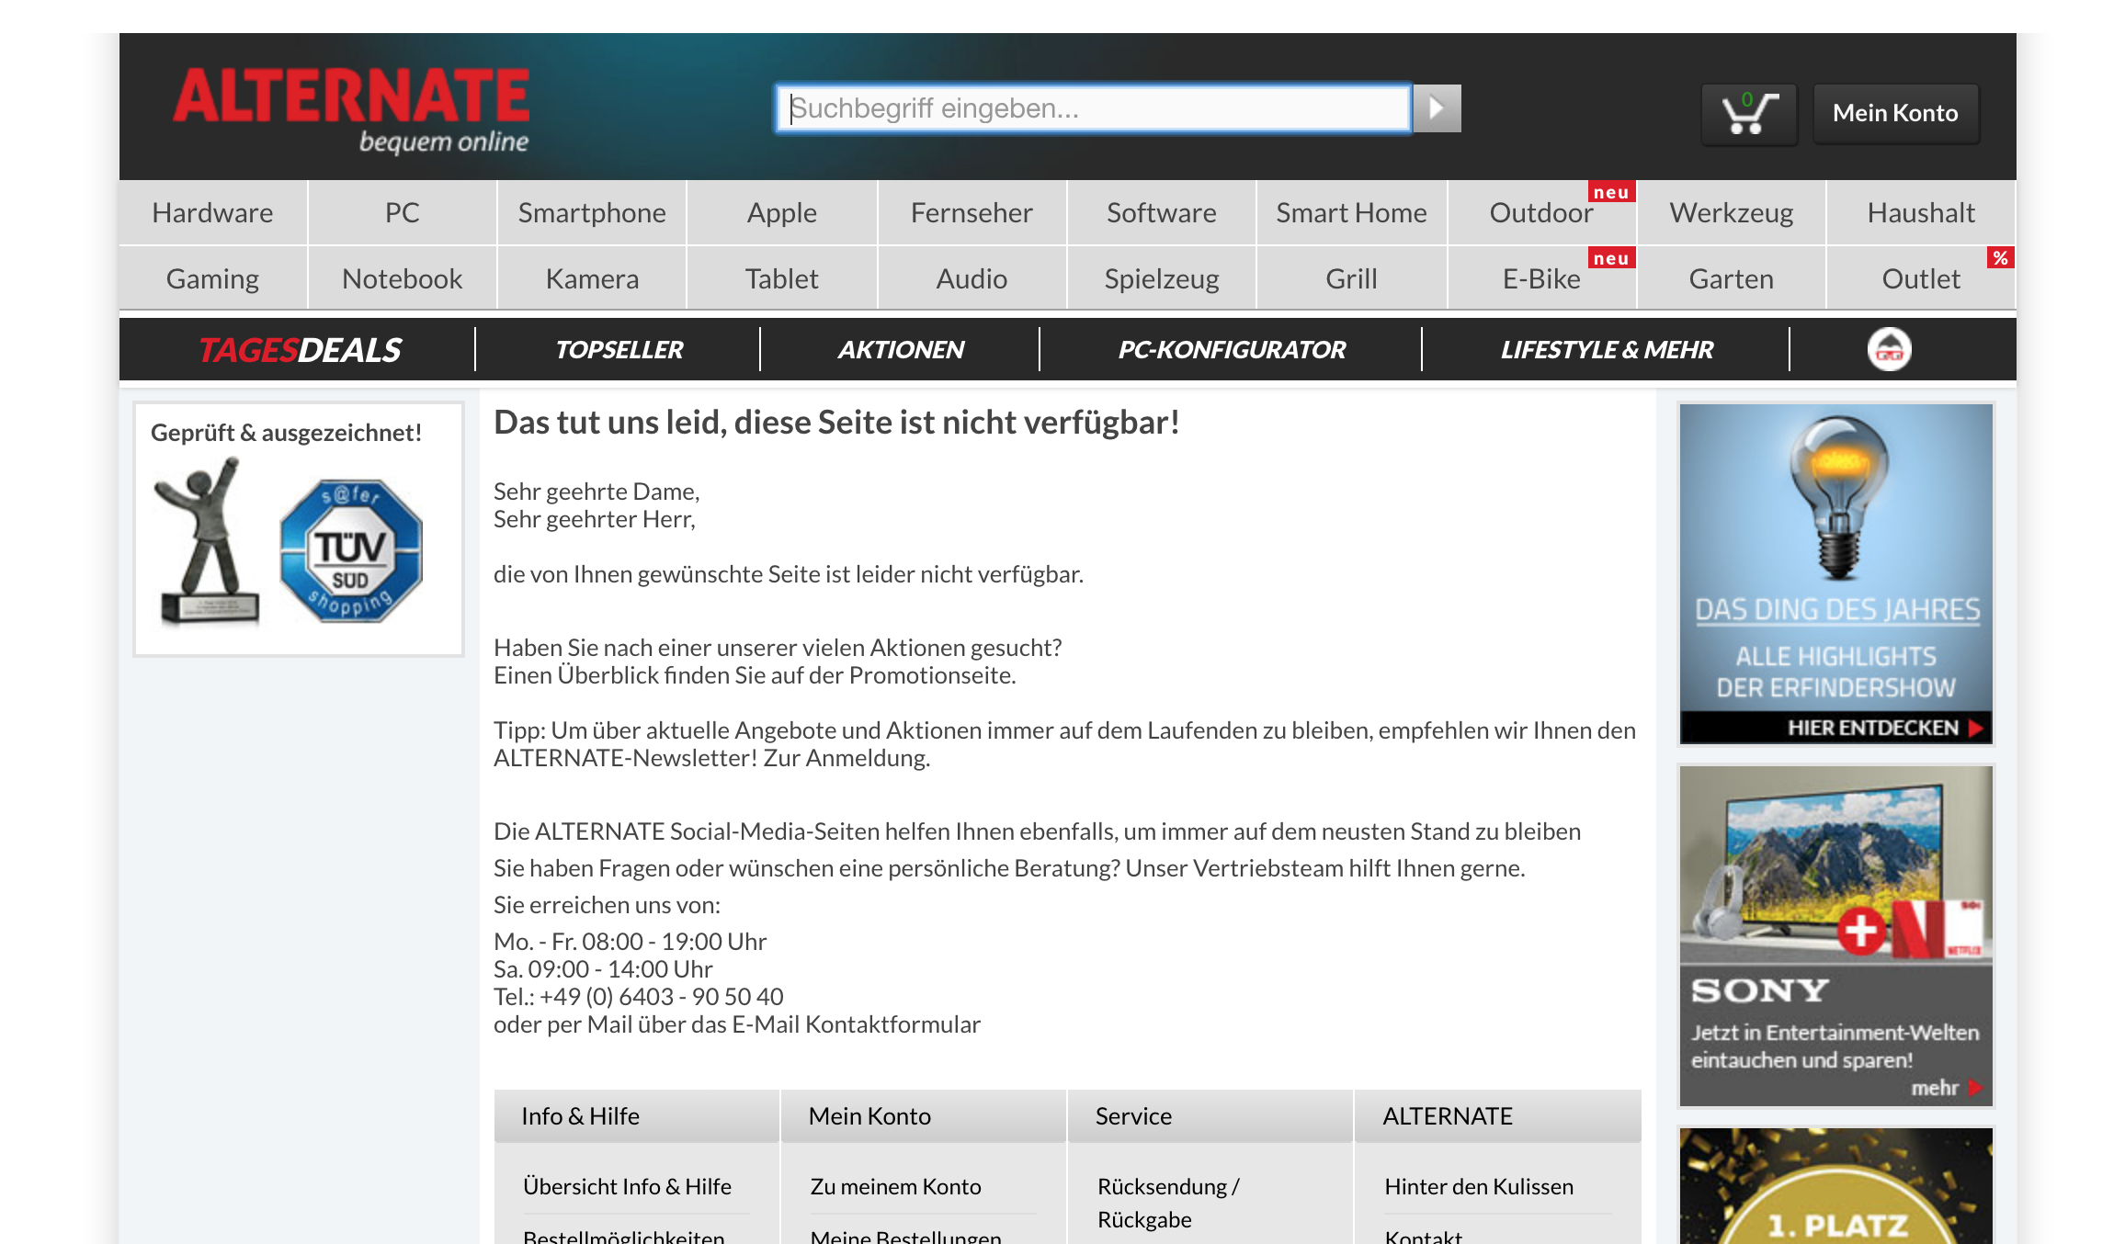Switch to Tagesdeals tab
The width and height of the screenshot is (2125, 1244).
tap(300, 350)
